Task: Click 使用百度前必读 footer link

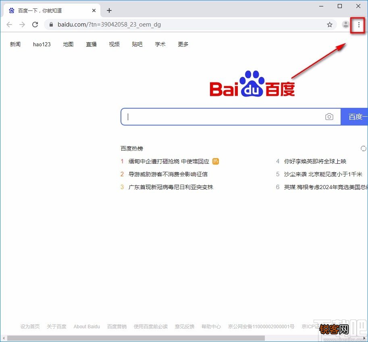Action: (x=151, y=327)
